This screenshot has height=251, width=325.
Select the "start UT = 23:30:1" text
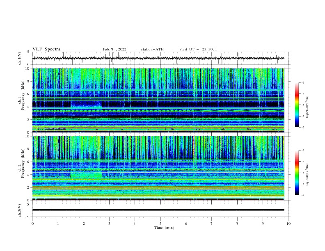[198, 49]
